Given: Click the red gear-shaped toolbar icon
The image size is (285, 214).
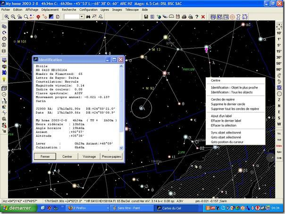Looking at the screenshot, I should click(38, 16).
